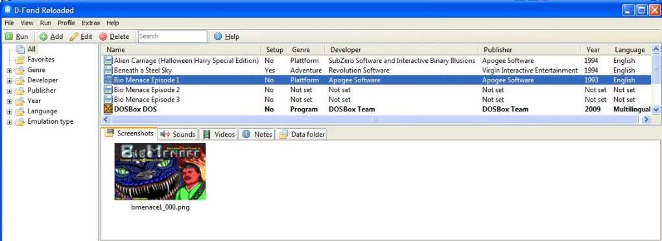Click the Help toolbar button
Image resolution: width=662 pixels, height=241 pixels.
click(x=227, y=37)
